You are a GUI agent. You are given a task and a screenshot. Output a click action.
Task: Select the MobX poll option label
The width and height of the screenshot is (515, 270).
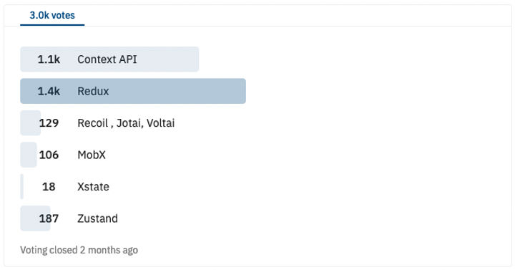92,155
